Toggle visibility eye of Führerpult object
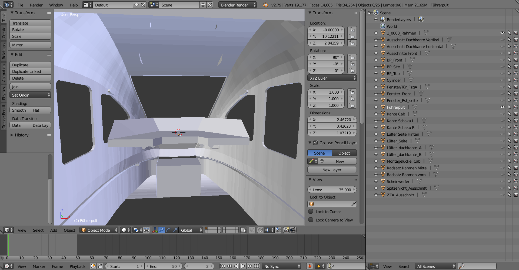 (502, 107)
